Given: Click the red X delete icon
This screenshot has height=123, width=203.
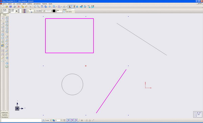Looking at the screenshot, I should [x=19, y=7].
